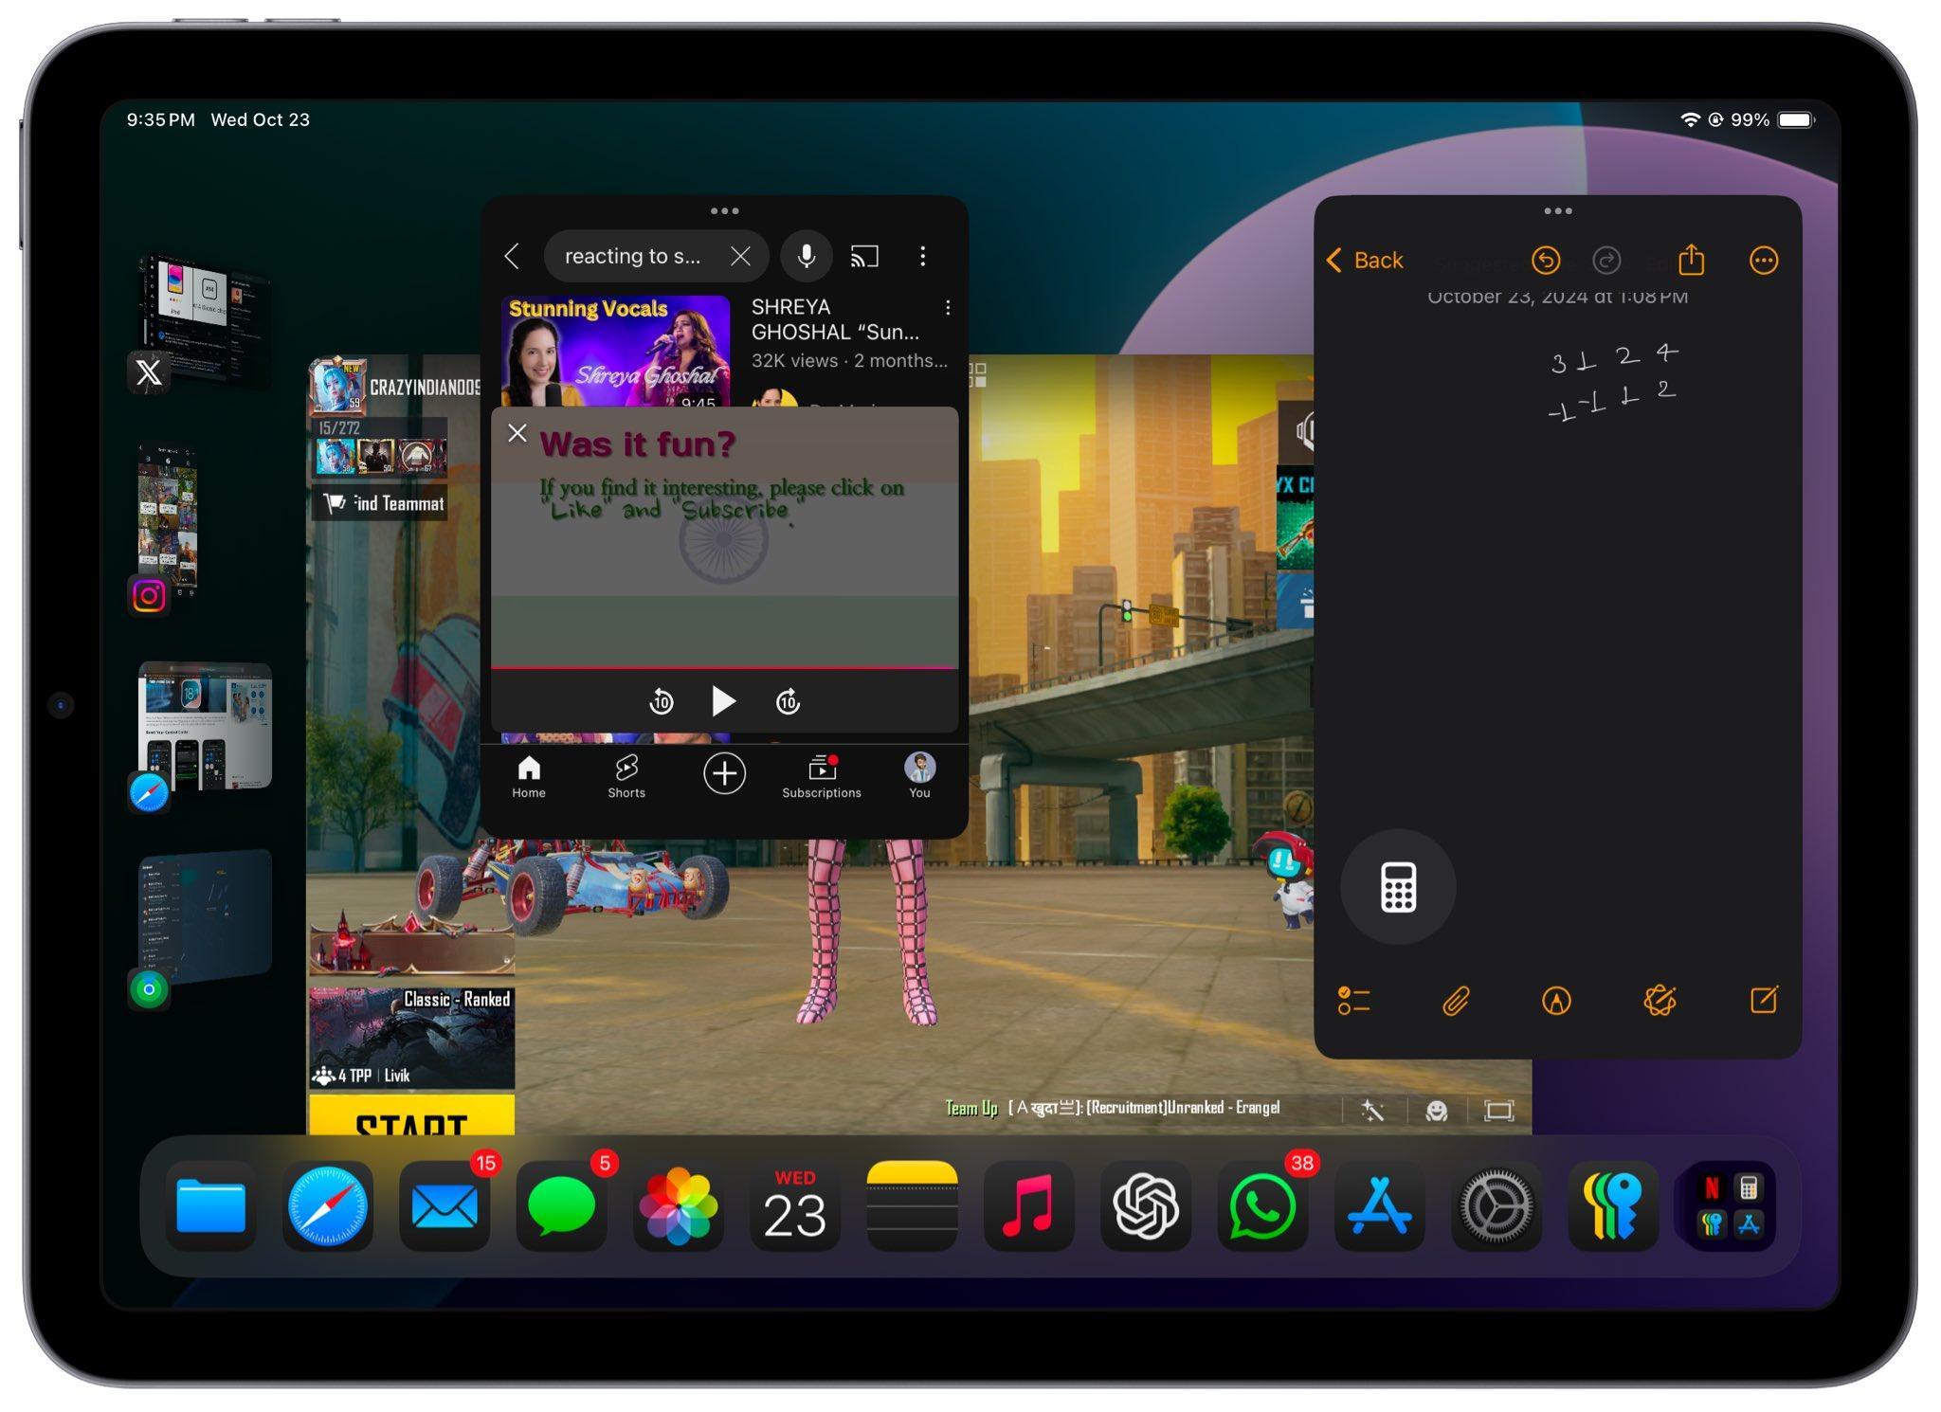
Task: Open YouTube window multitasking dots
Action: coord(724,210)
